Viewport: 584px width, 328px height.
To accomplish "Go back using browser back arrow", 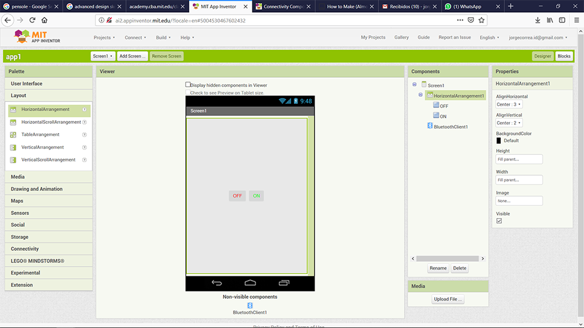I will [x=8, y=20].
